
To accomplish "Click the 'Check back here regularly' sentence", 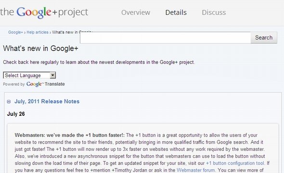I will 99,62.
